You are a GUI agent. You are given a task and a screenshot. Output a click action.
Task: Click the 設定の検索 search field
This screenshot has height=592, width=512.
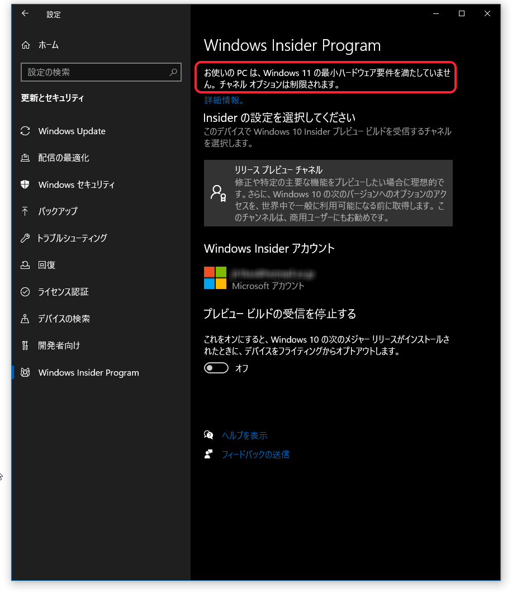click(x=95, y=72)
